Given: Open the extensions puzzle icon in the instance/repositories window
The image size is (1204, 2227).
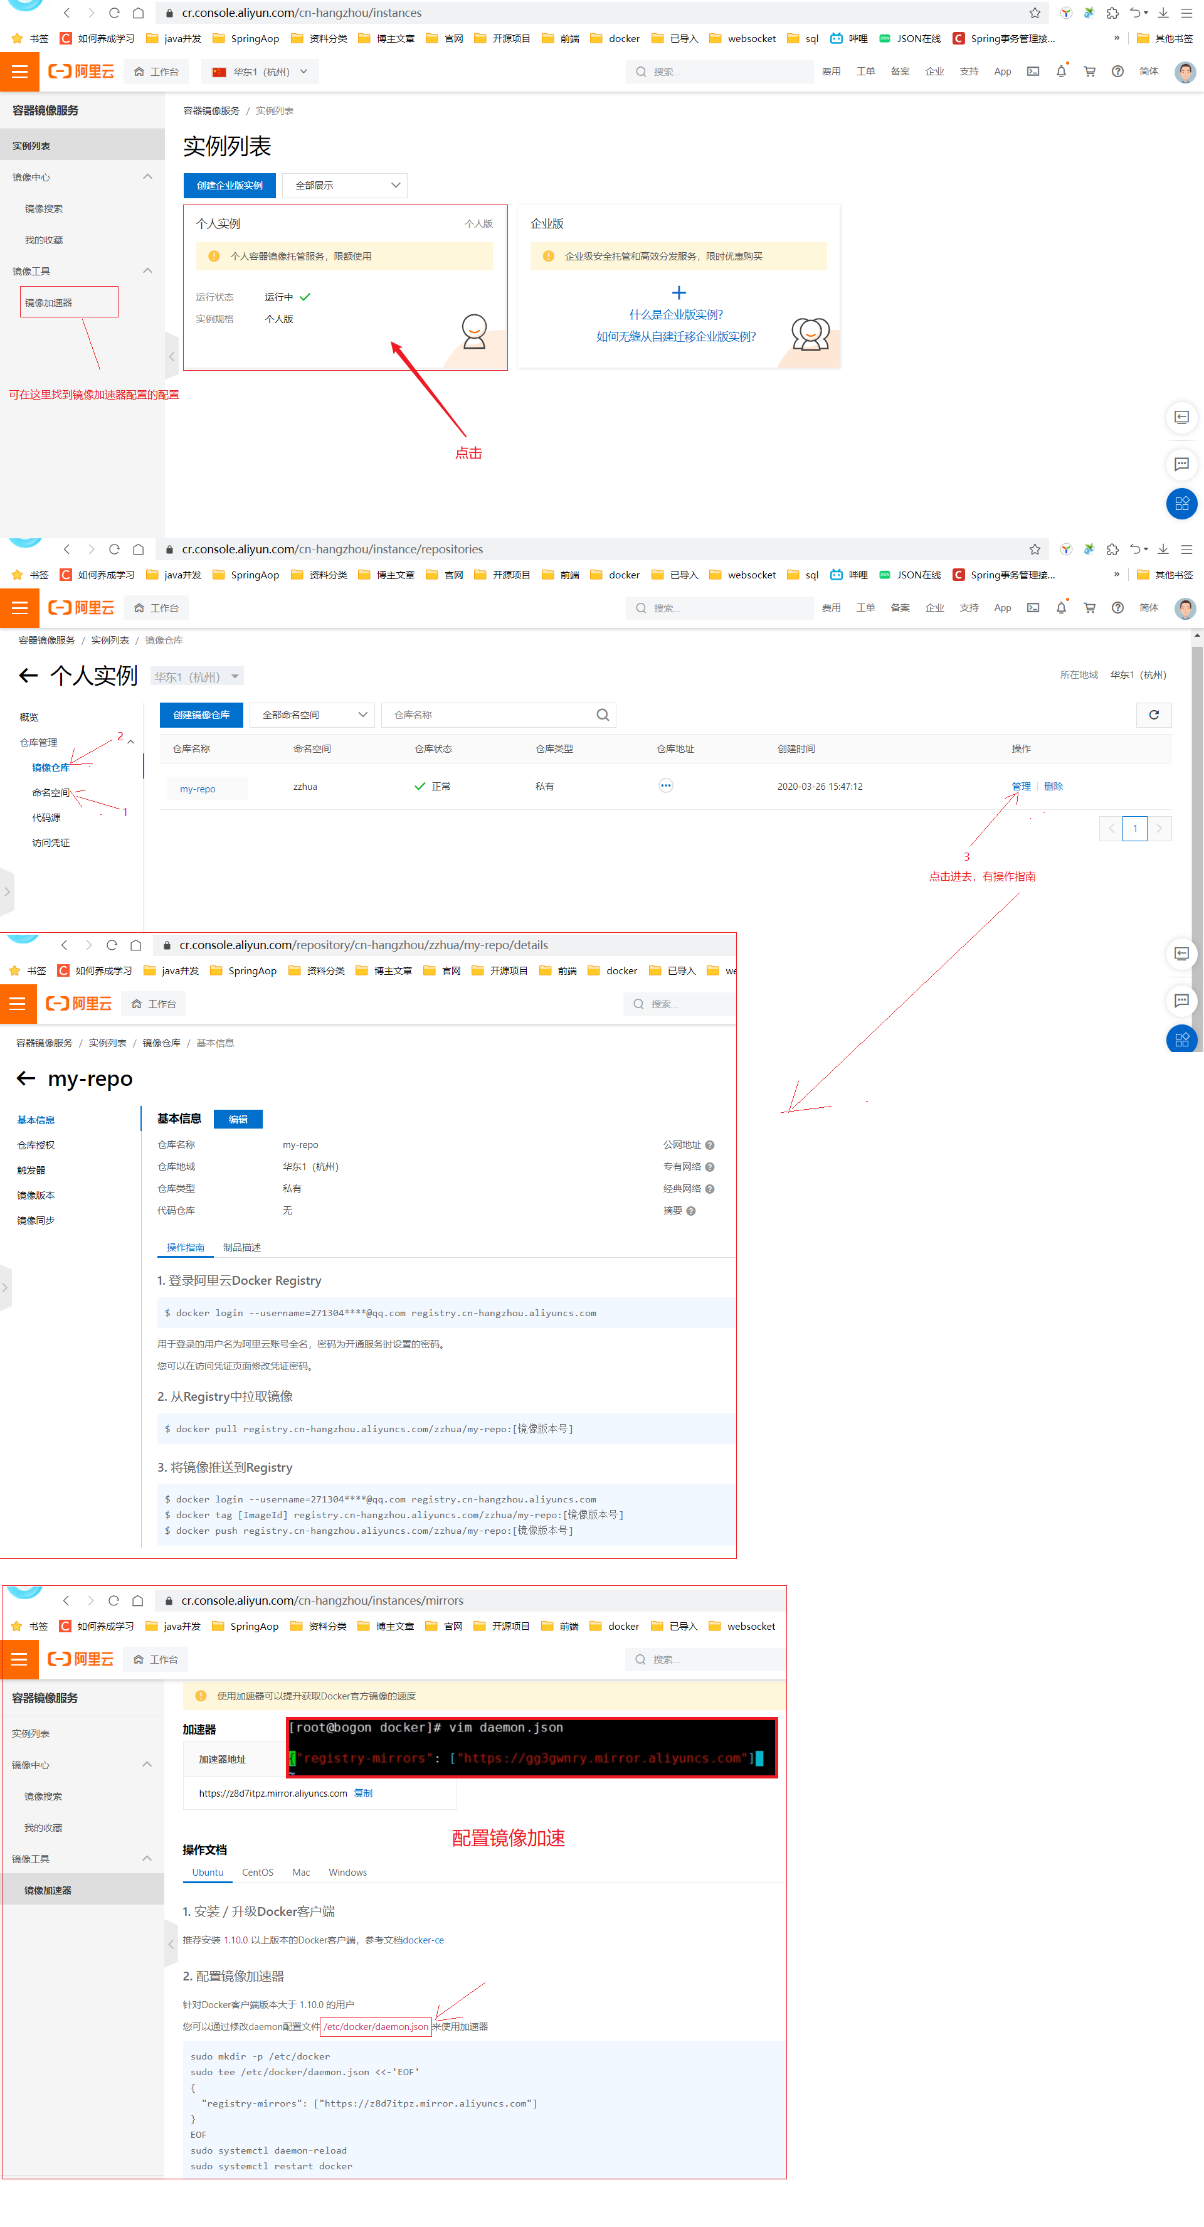Looking at the screenshot, I should [1112, 549].
